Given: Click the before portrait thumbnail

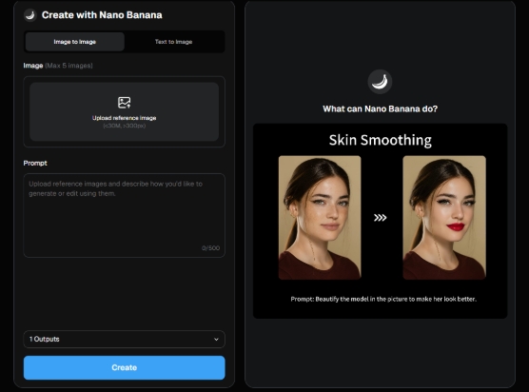Looking at the screenshot, I should pos(320,218).
